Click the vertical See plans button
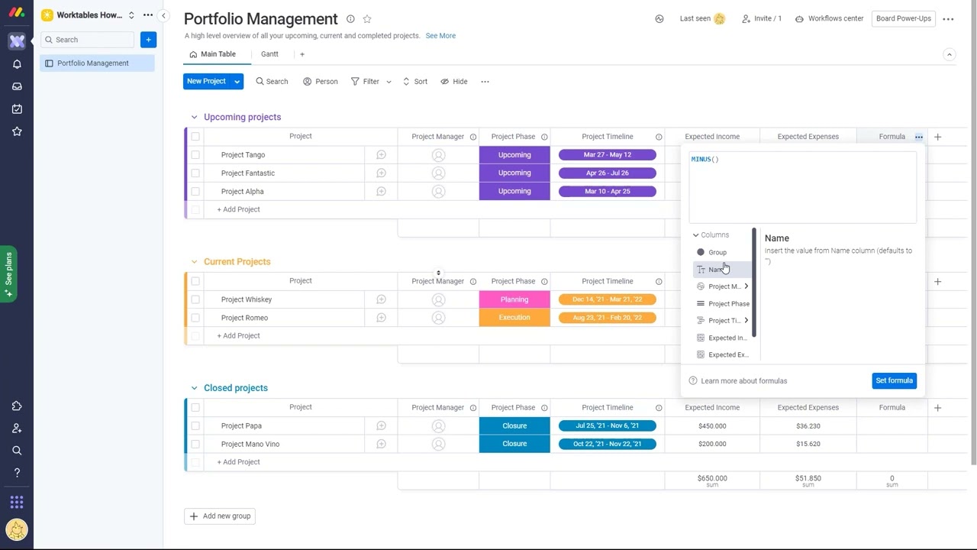Viewport: 977px width, 550px height. [x=8, y=274]
